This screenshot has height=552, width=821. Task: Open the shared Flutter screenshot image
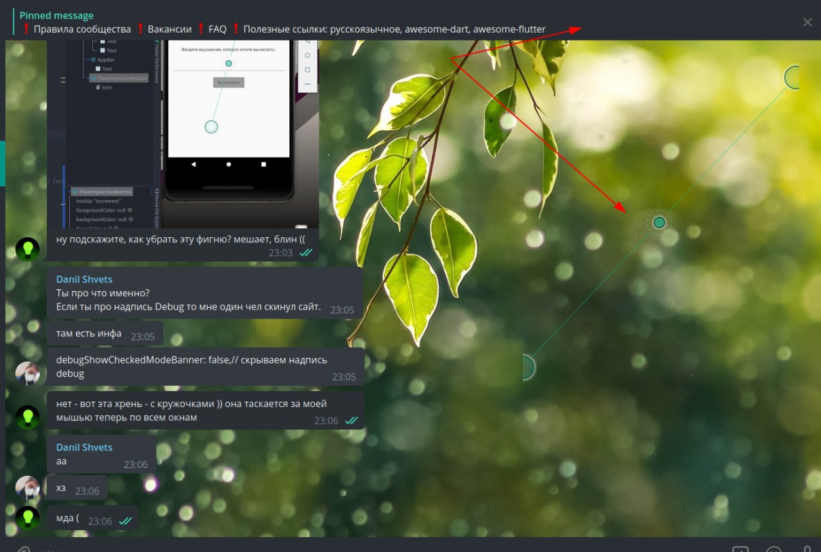183,134
